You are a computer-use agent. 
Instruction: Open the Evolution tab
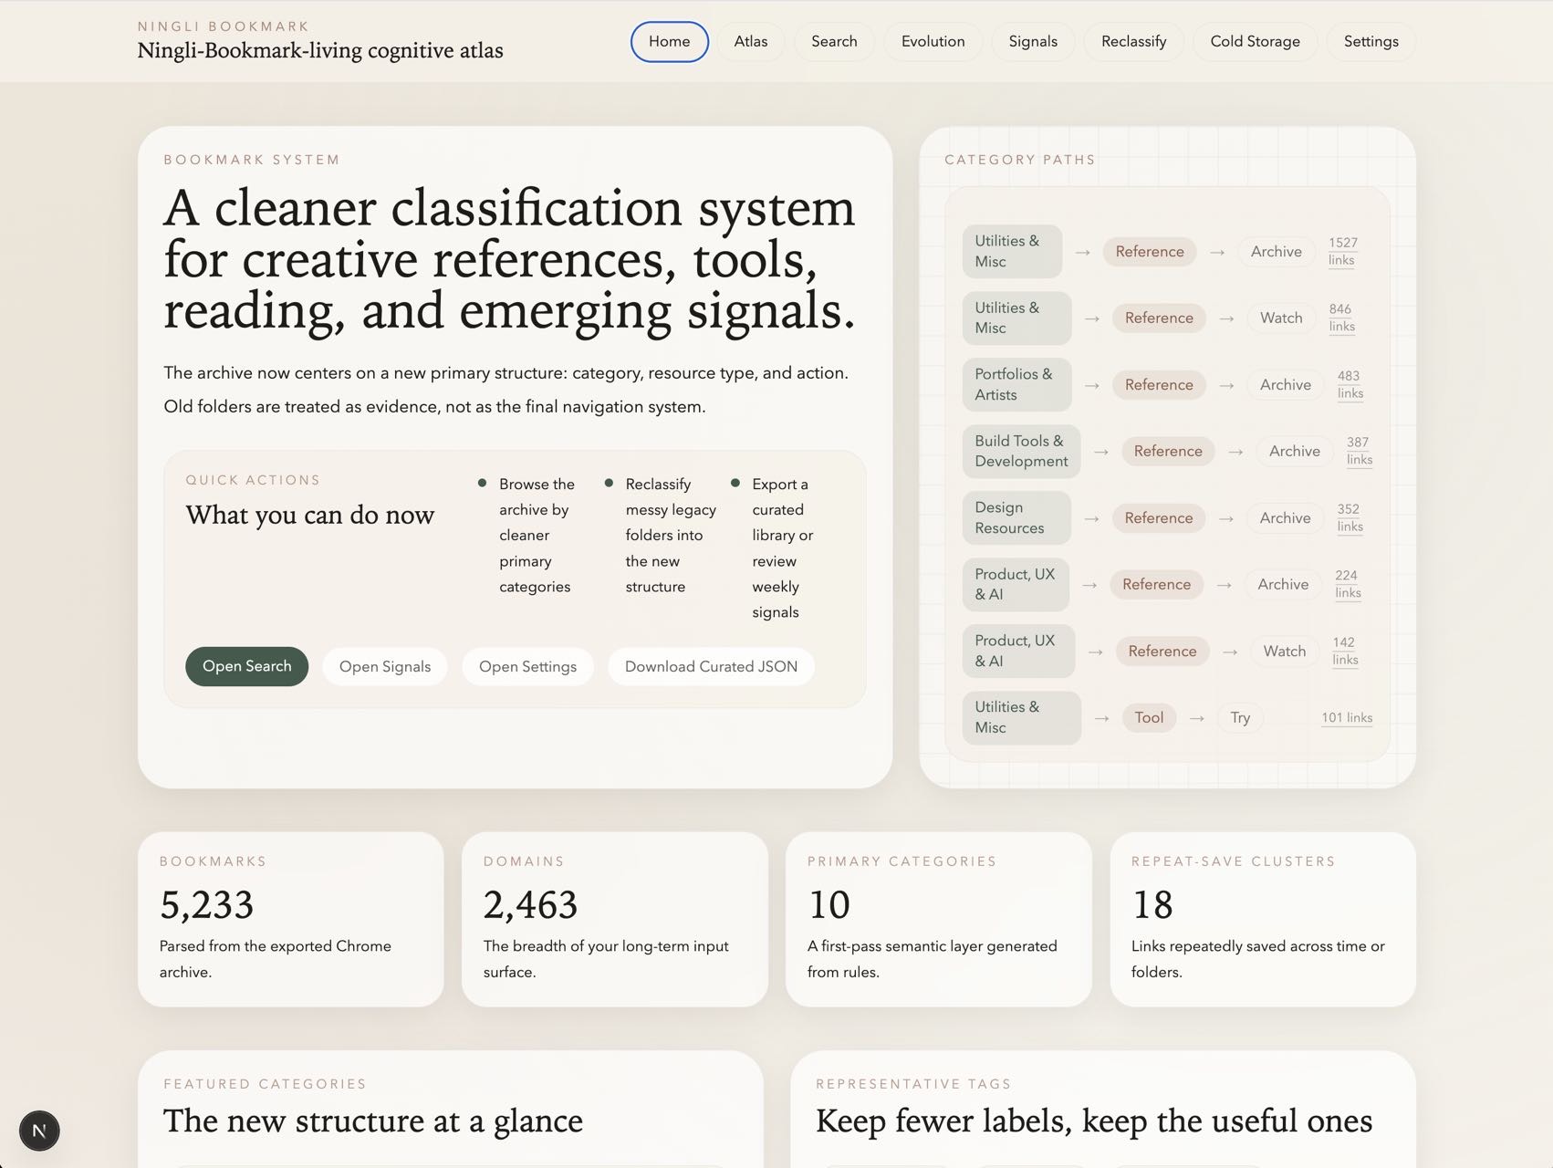[933, 42]
